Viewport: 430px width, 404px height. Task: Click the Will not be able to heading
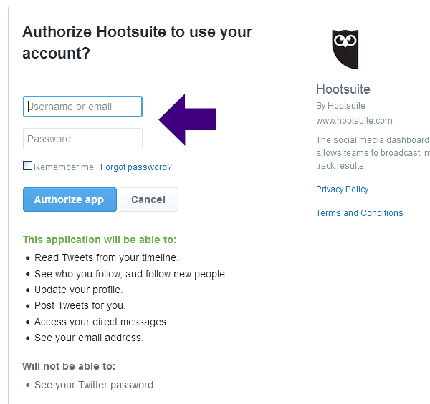pos(69,366)
